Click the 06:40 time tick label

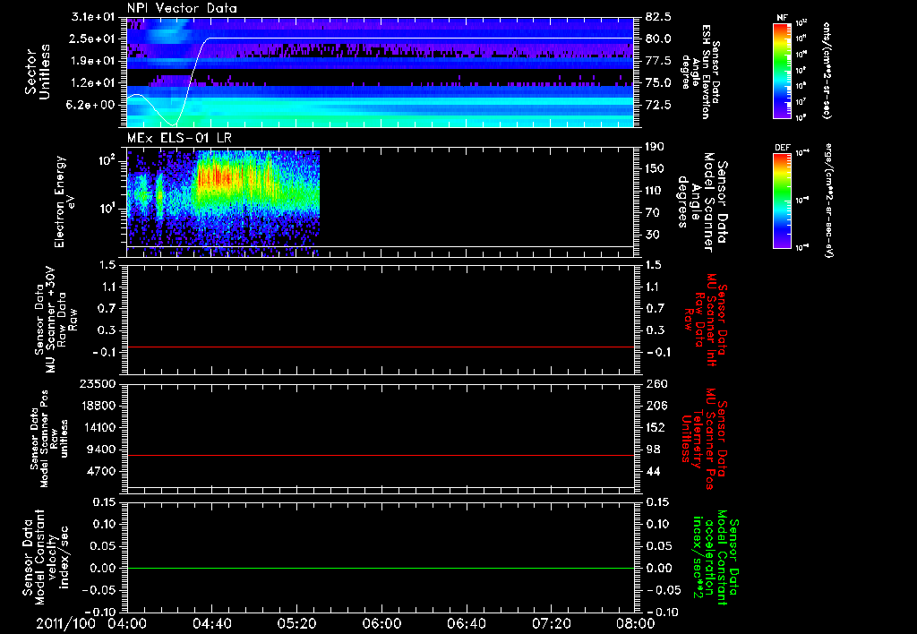pos(466,623)
